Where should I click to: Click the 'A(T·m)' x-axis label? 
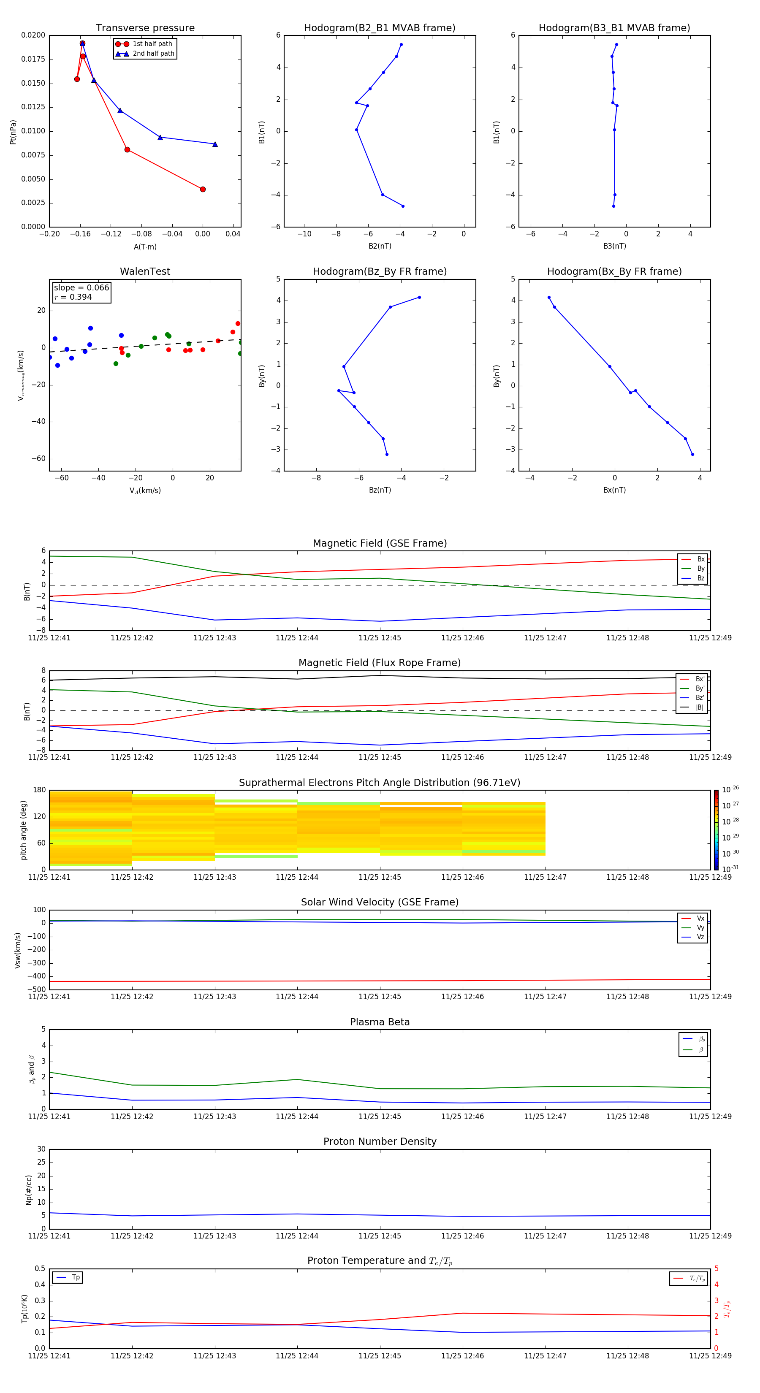145,247
